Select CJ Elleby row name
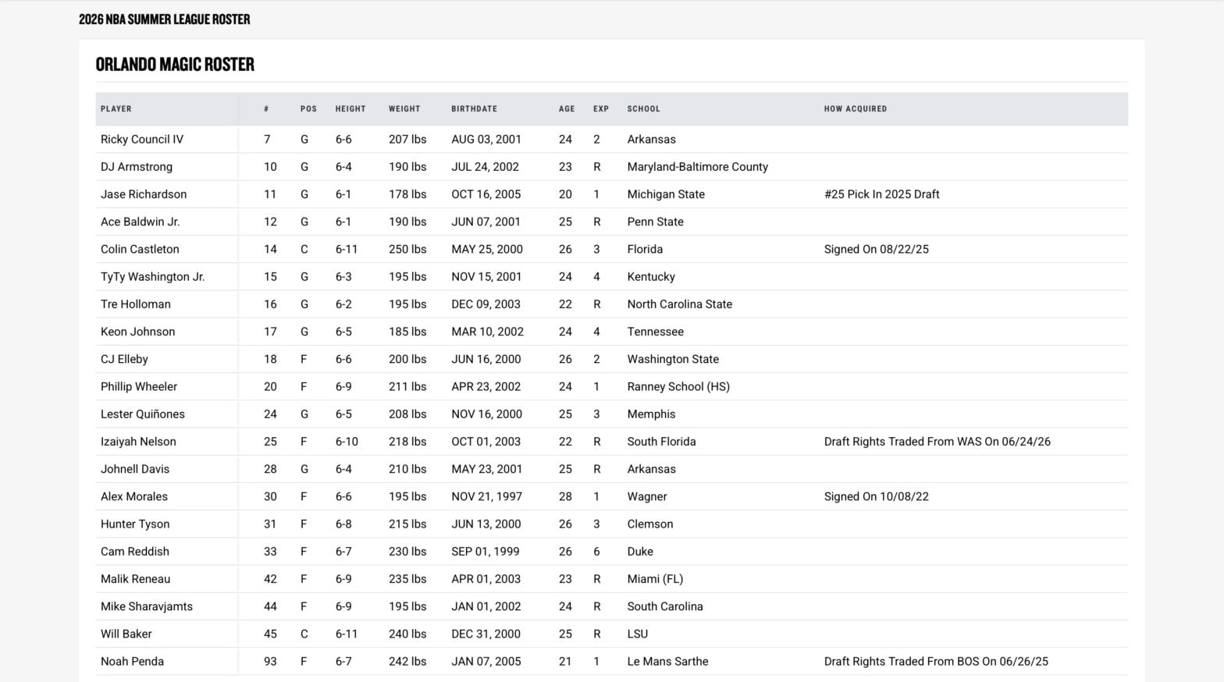Viewport: 1224px width, 682px height. click(x=124, y=359)
